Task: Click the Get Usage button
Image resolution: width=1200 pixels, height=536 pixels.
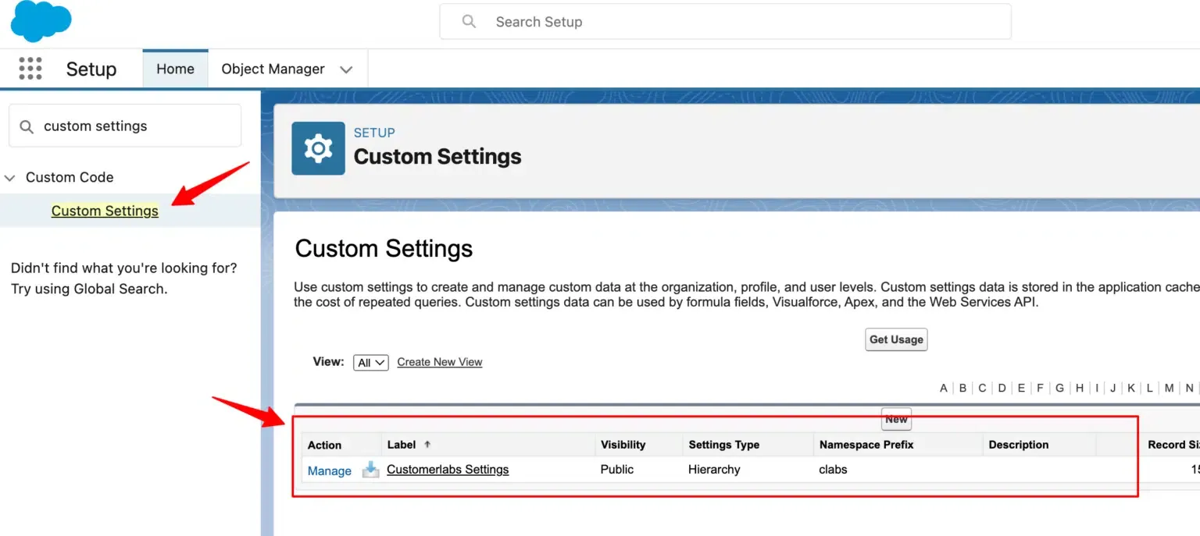Action: [x=896, y=339]
